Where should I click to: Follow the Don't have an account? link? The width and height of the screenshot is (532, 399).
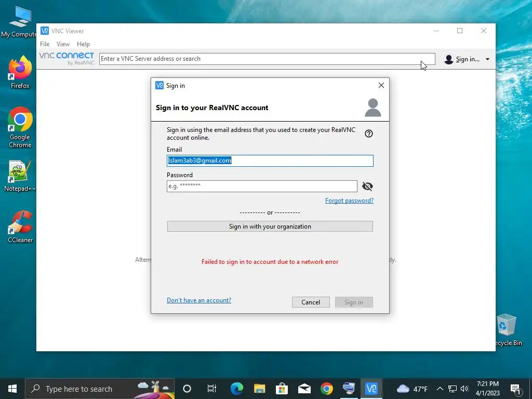tap(199, 300)
